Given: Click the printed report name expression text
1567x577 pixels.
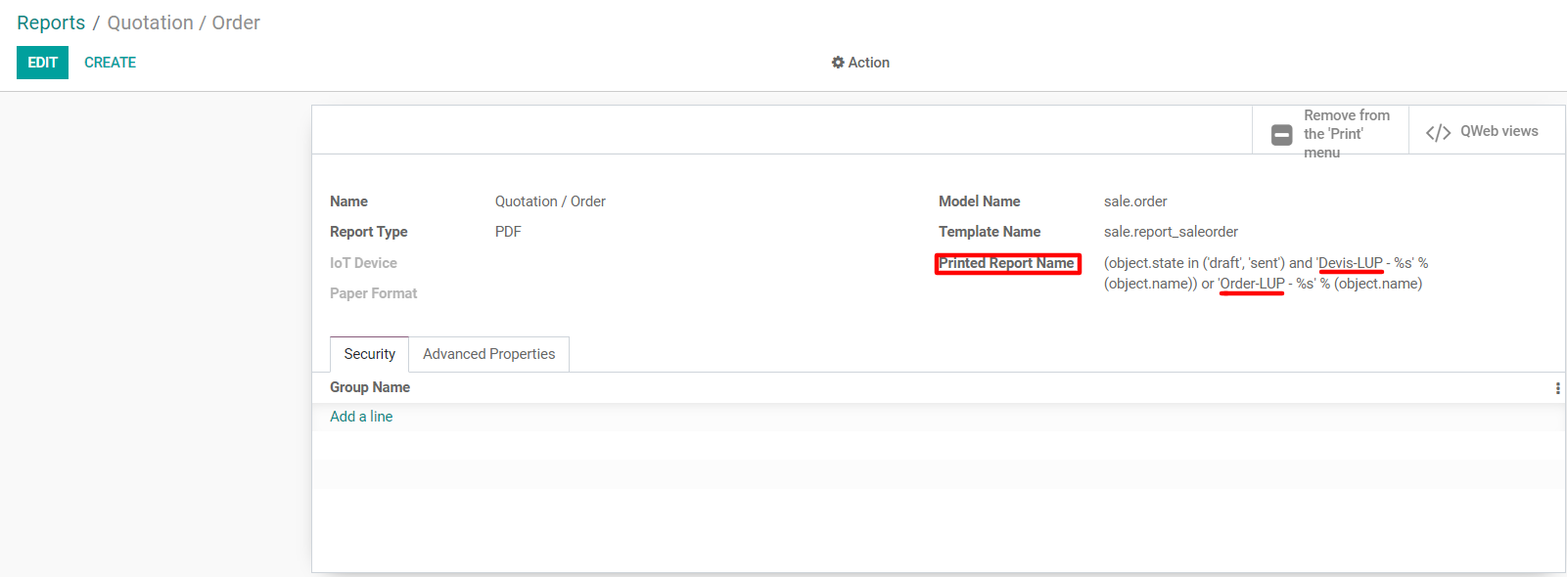Looking at the screenshot, I should click(1265, 274).
